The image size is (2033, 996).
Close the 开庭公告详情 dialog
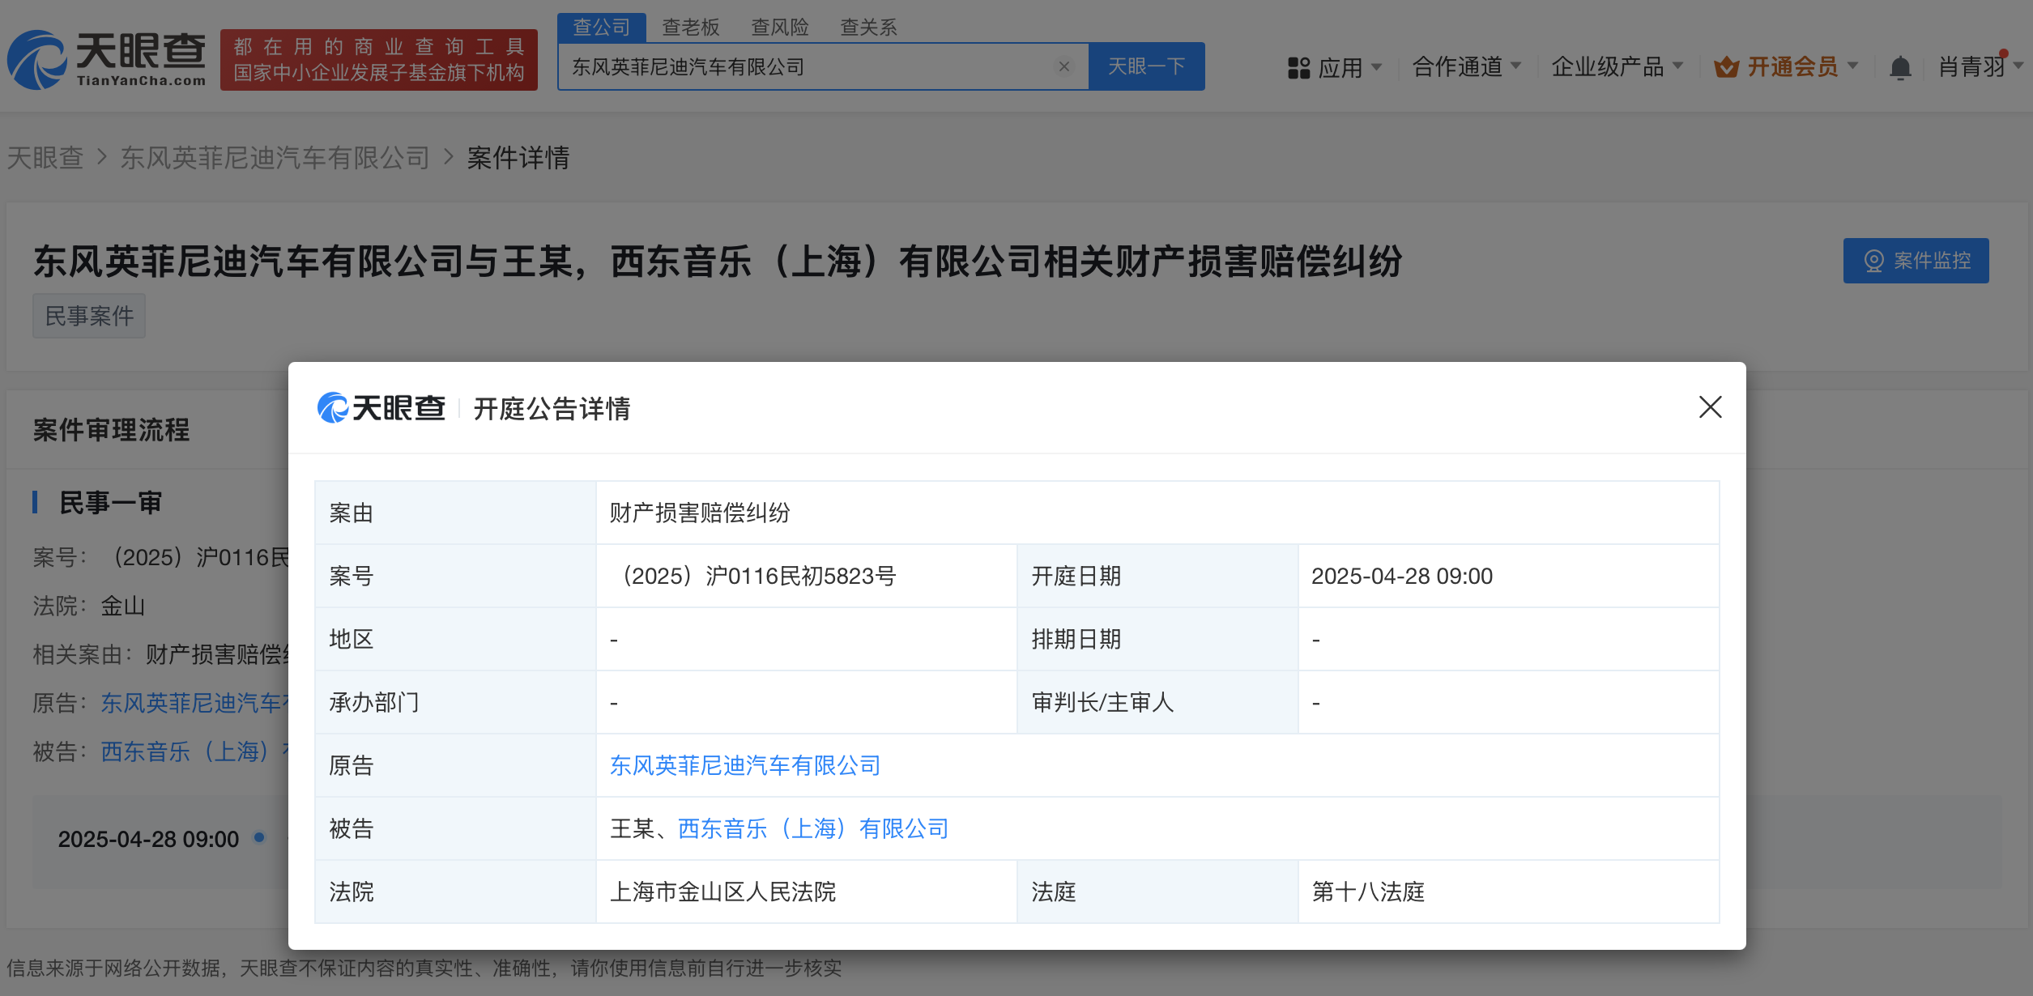pyautogui.click(x=1710, y=406)
